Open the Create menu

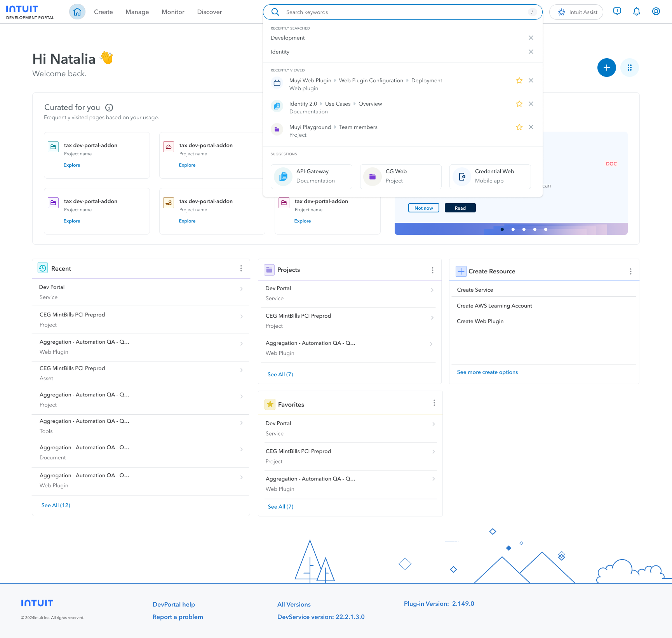[x=103, y=12]
